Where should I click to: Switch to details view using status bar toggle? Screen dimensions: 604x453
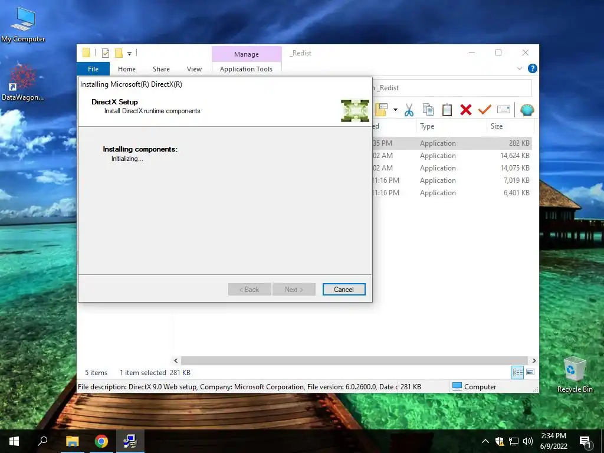click(x=517, y=372)
